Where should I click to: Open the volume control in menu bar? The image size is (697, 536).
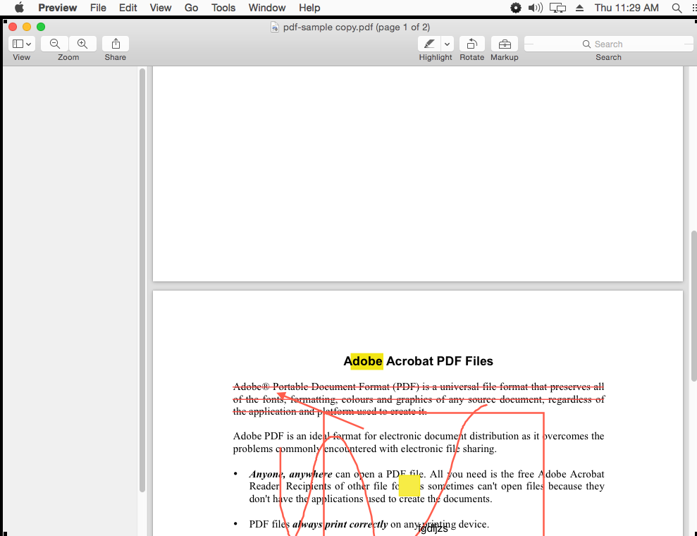pos(535,8)
